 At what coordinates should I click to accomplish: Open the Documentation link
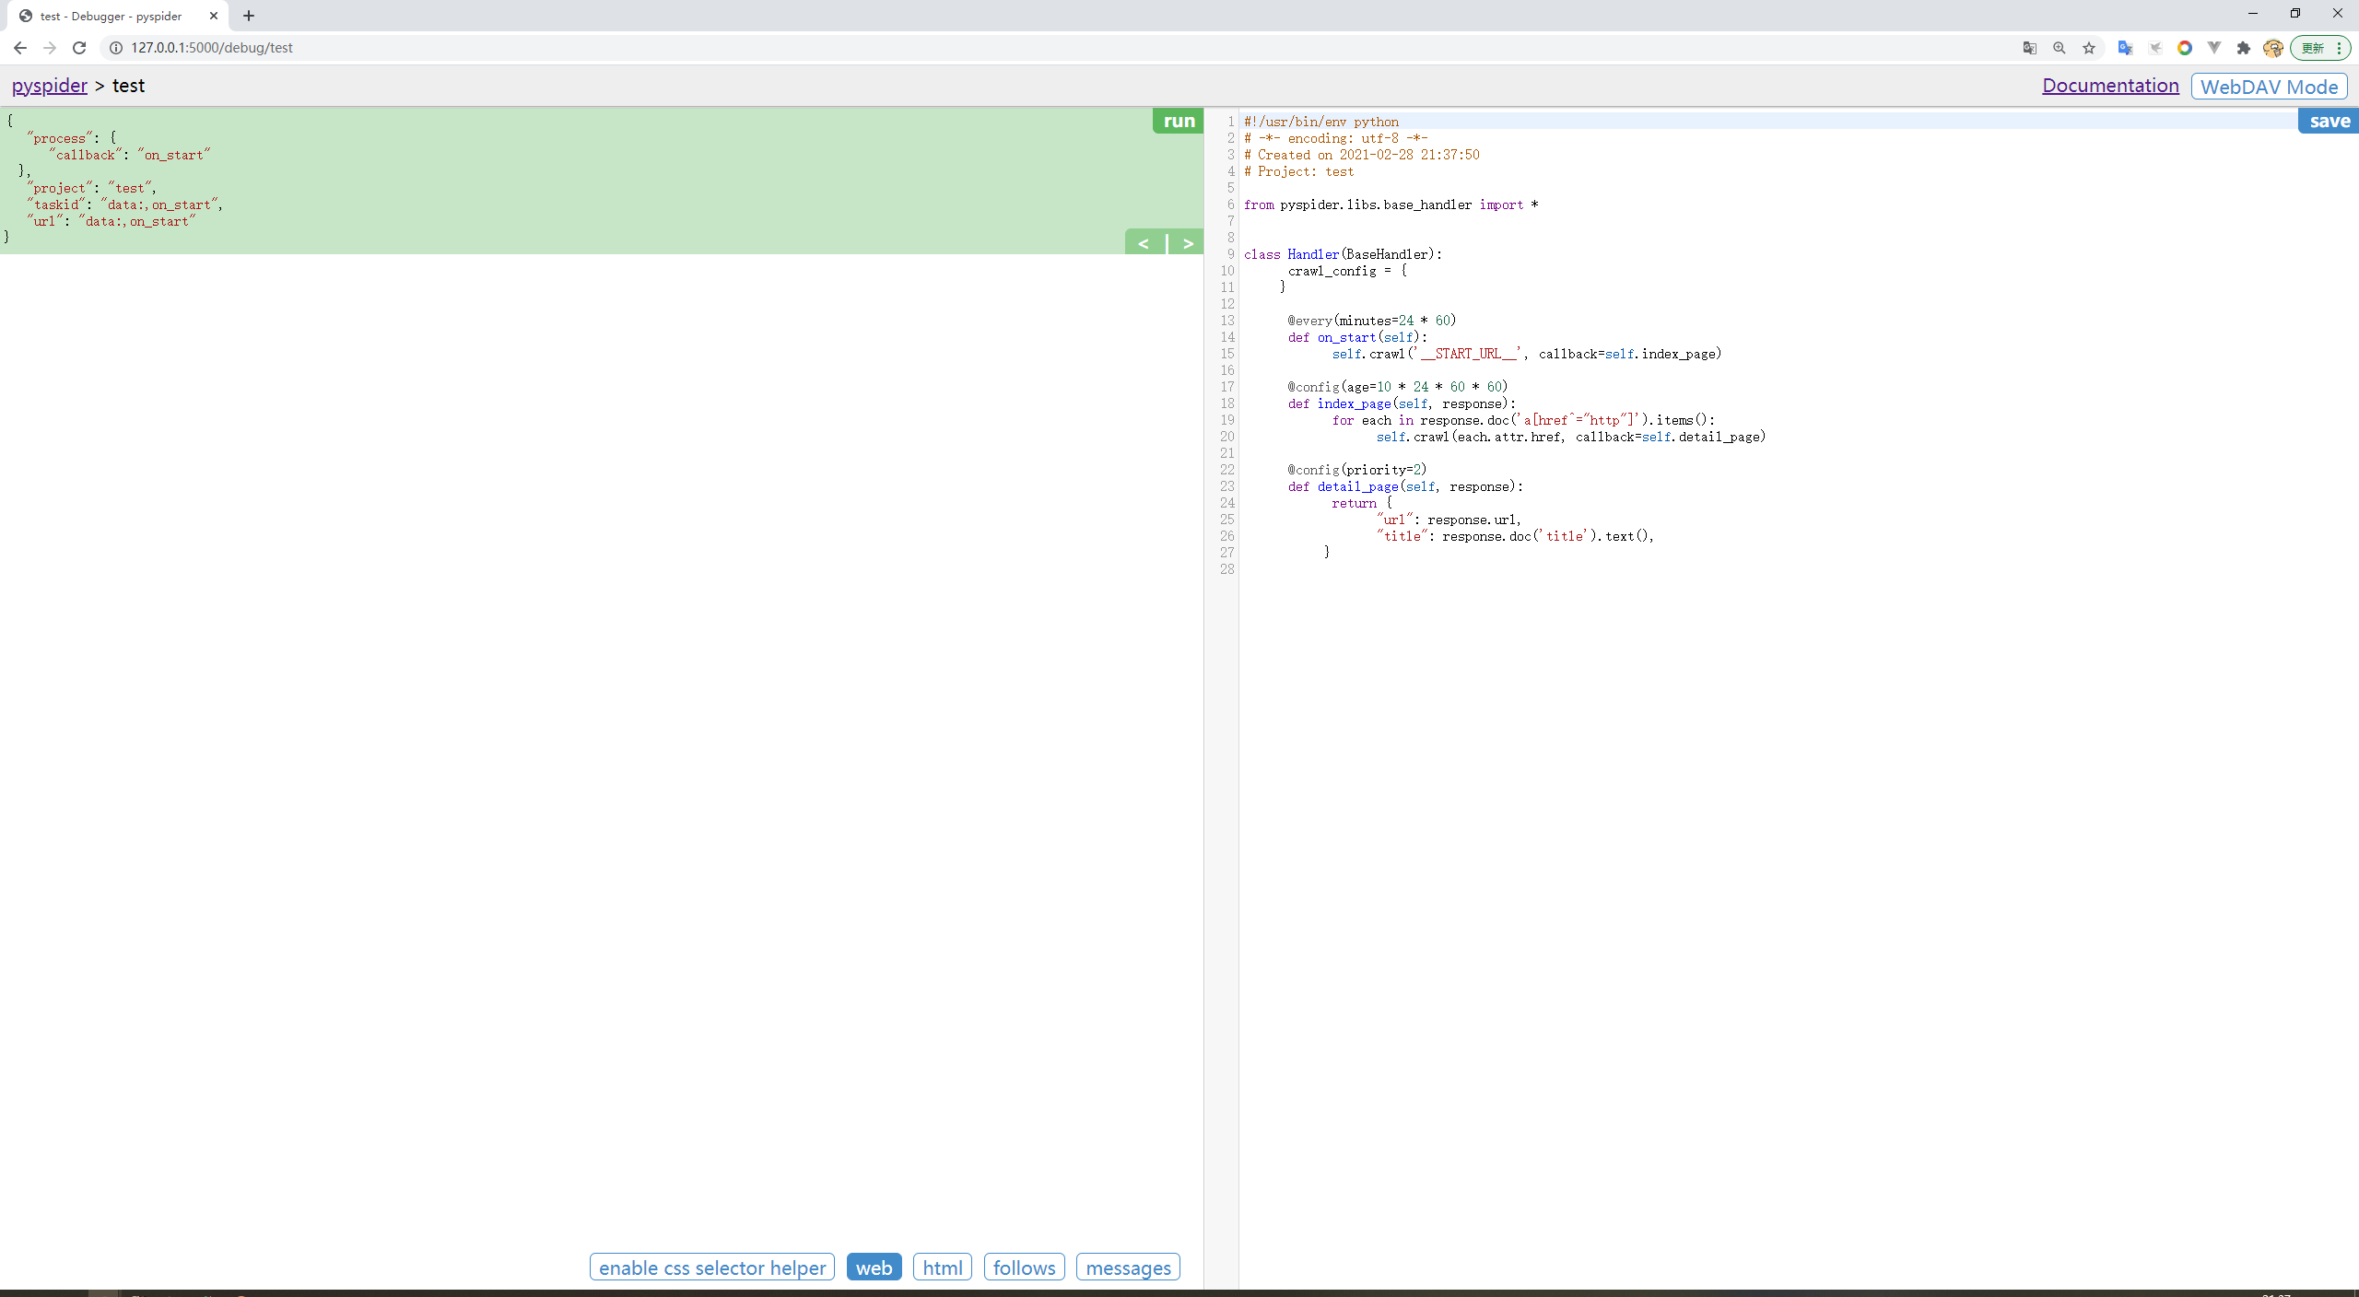[x=2109, y=86]
